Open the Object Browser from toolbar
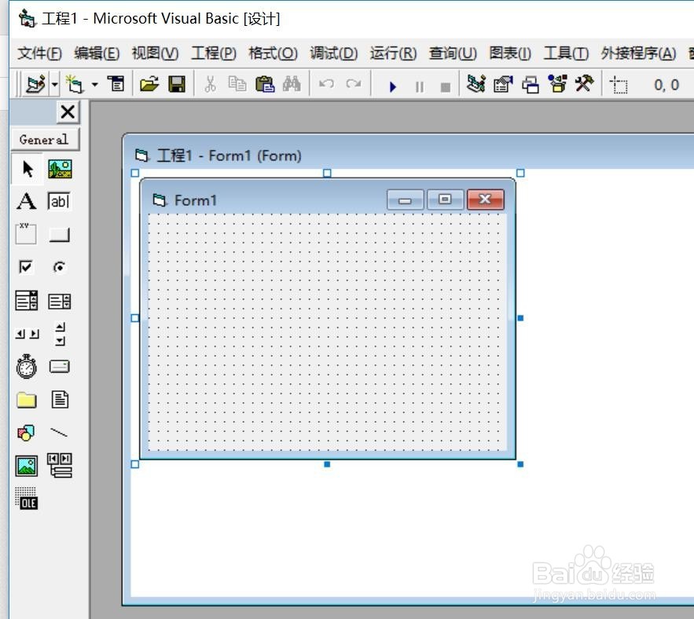Image resolution: width=694 pixels, height=619 pixels. (x=558, y=83)
